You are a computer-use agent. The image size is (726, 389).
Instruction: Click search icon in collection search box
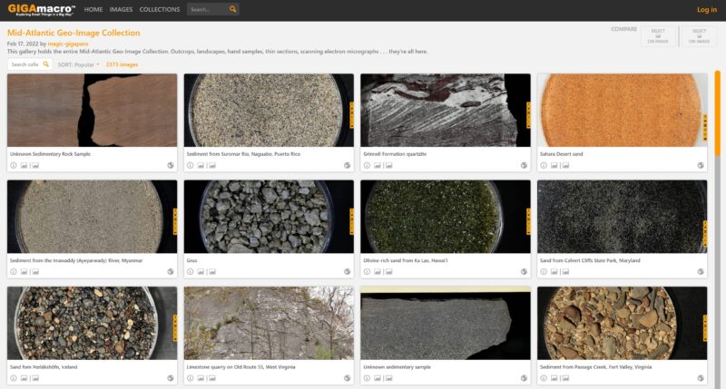point(46,64)
